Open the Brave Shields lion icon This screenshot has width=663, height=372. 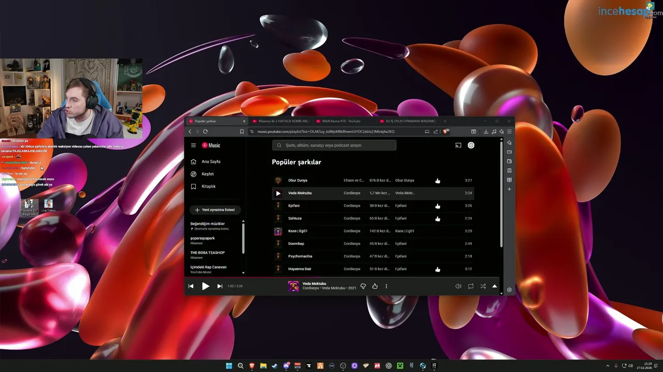tap(446, 132)
